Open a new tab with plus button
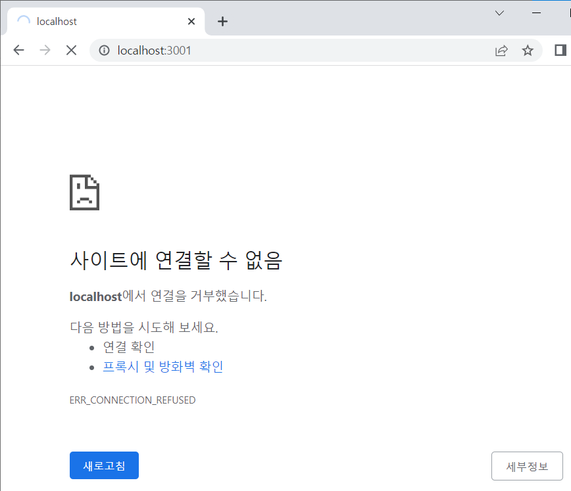The height and width of the screenshot is (491, 571). pyautogui.click(x=222, y=22)
